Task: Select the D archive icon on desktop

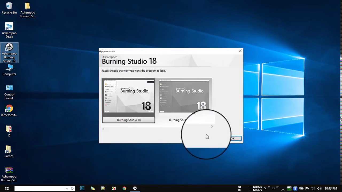Action: click(x=9, y=131)
